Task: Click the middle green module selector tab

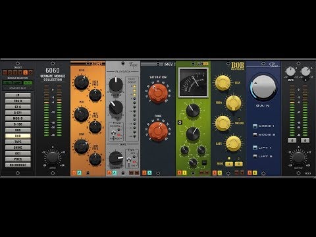Action: [18, 83]
